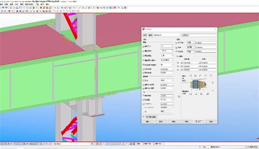259x149 pixels.
Task: Click the Undo arrow in the top toolbar
Action: tap(3, 8)
